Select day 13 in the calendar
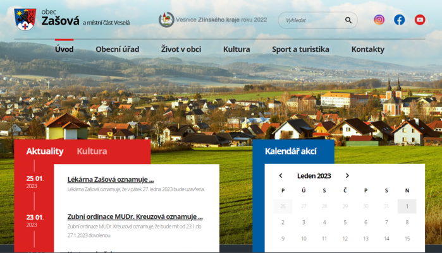The height and width of the screenshot is (253, 442). (x=365, y=238)
